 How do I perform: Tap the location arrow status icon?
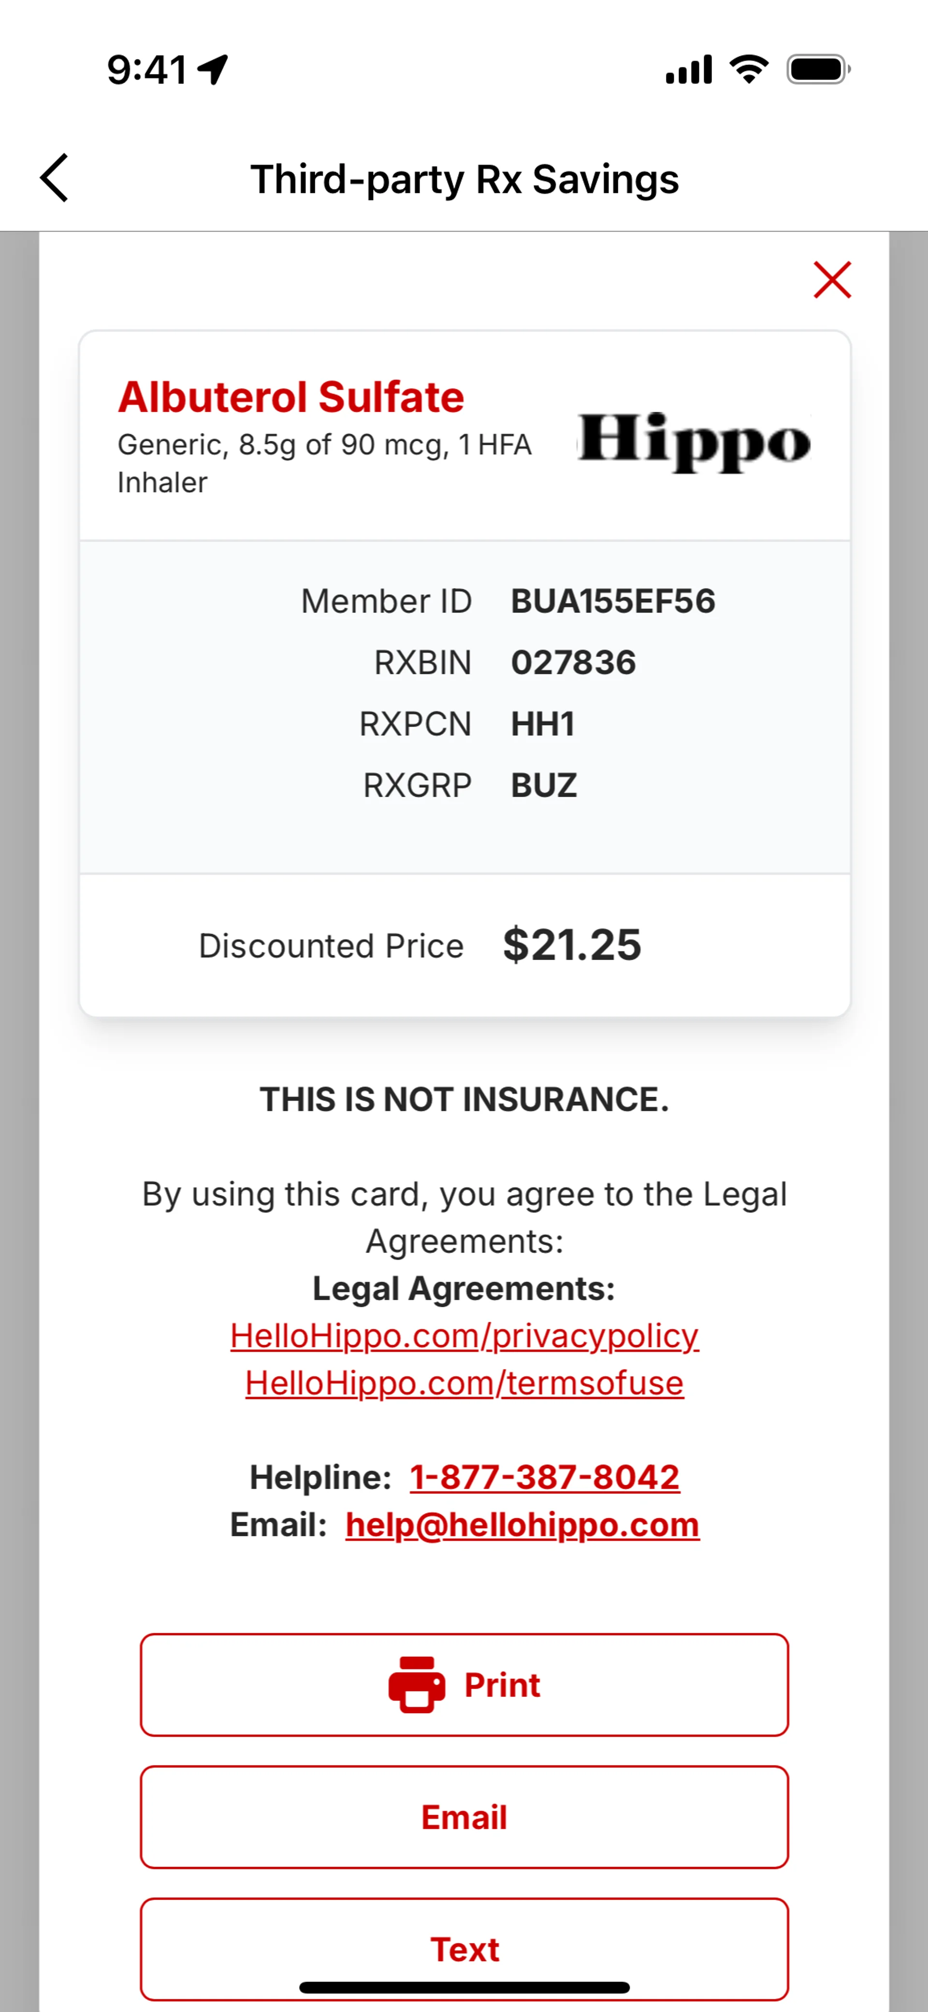tap(213, 70)
